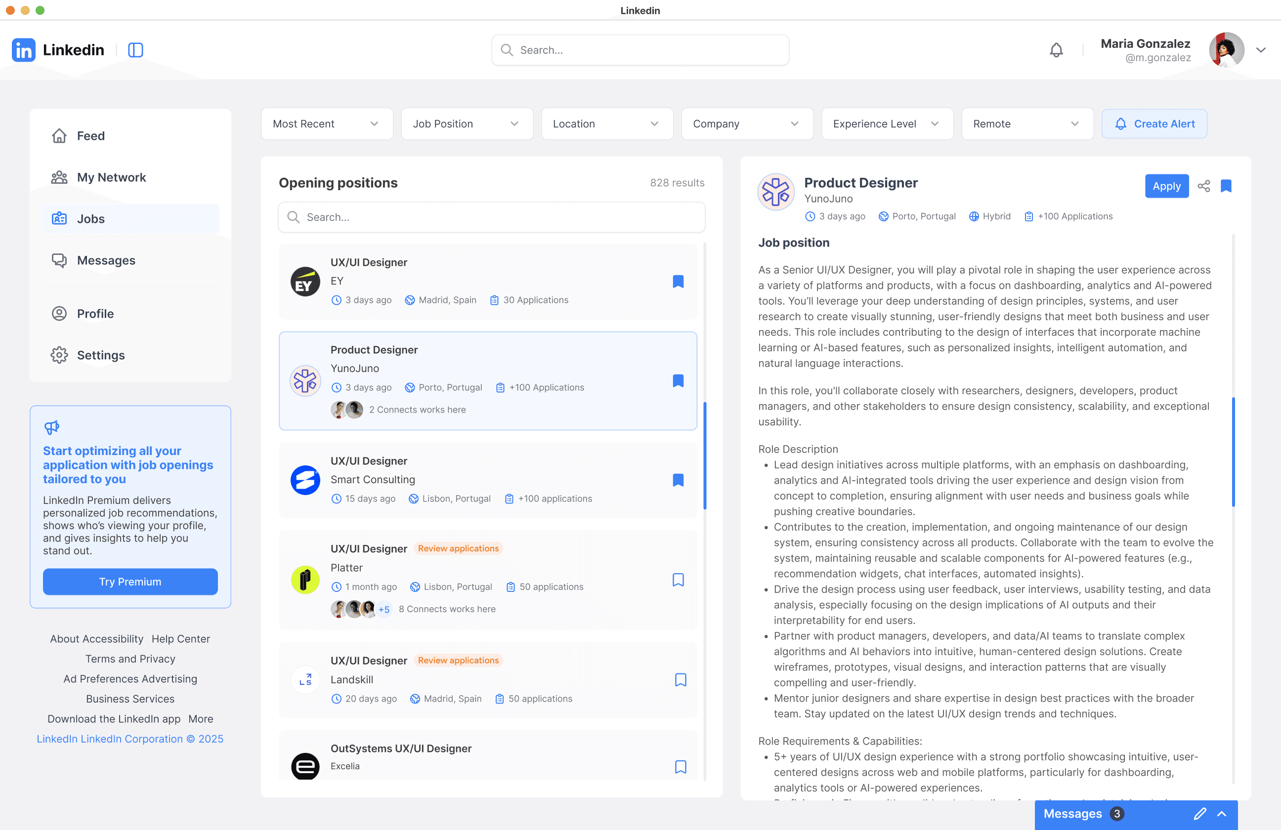Bookmark the Platter UX/UI Designer job

(x=678, y=580)
